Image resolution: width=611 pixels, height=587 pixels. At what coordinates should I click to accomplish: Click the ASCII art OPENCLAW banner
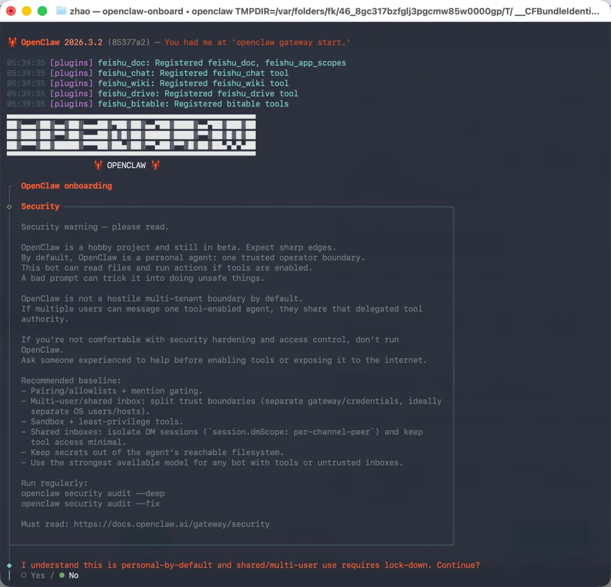131,135
